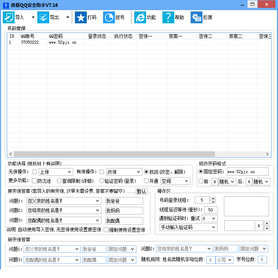Select the 无保操作 radio button
This screenshot has height=278, width=278.
click(x=35, y=172)
